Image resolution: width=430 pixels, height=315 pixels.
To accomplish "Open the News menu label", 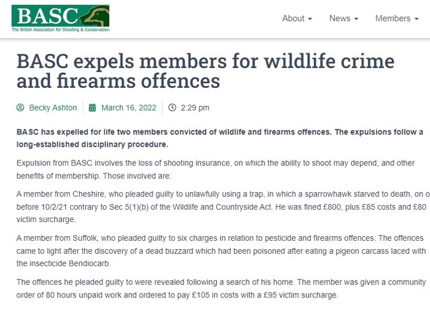I will 340,18.
